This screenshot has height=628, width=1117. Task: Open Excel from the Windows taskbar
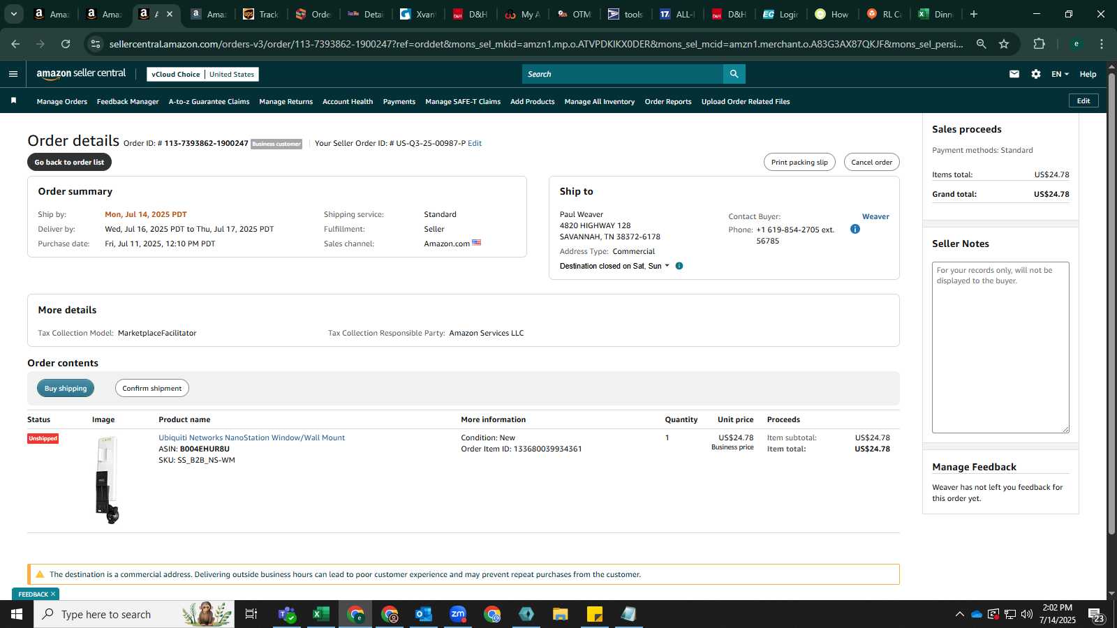[x=321, y=614]
